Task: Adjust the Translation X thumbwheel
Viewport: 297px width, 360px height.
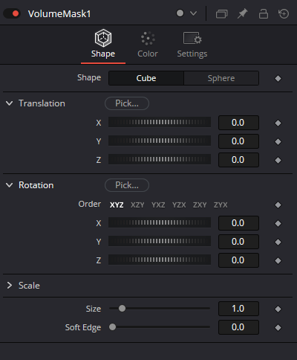Action: [x=160, y=122]
